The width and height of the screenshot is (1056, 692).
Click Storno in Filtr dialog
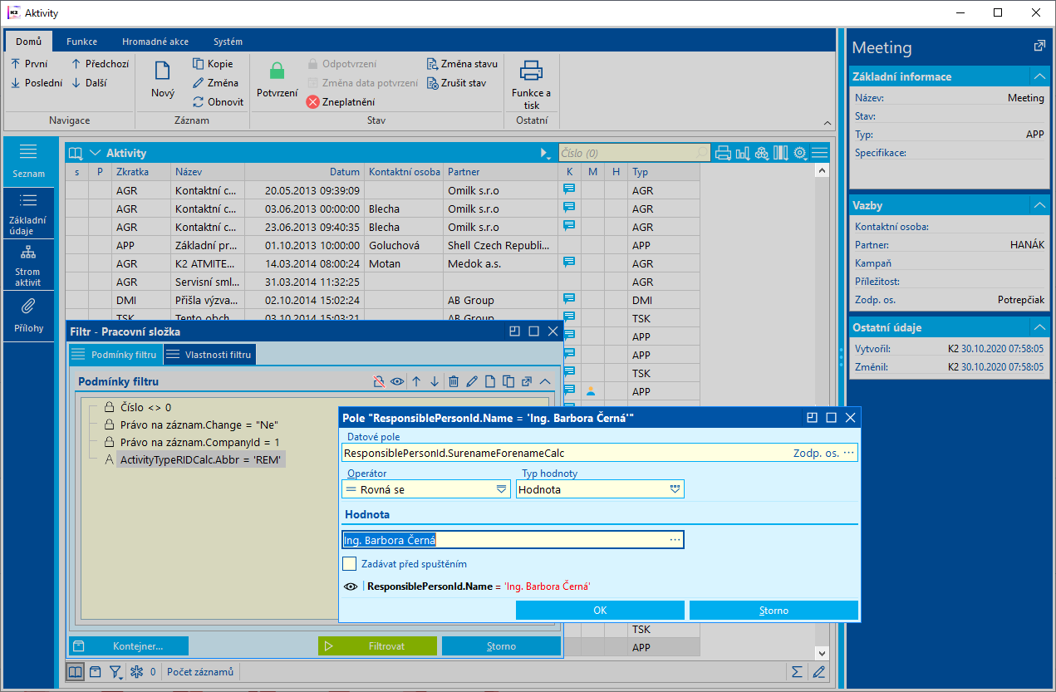[501, 645]
